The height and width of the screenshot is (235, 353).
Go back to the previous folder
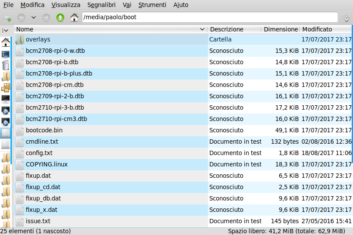click(x=21, y=17)
